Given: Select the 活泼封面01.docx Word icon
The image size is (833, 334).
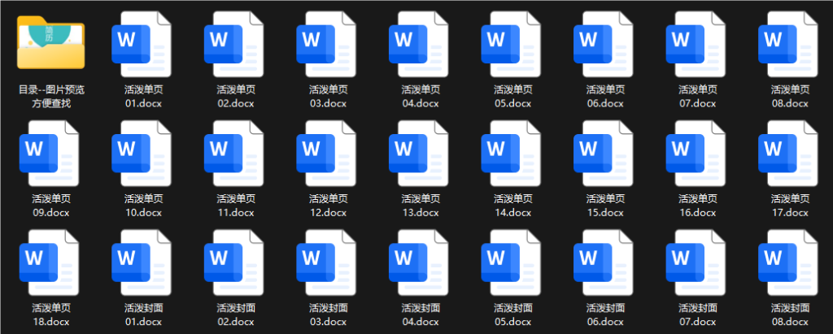Looking at the screenshot, I should (142, 262).
